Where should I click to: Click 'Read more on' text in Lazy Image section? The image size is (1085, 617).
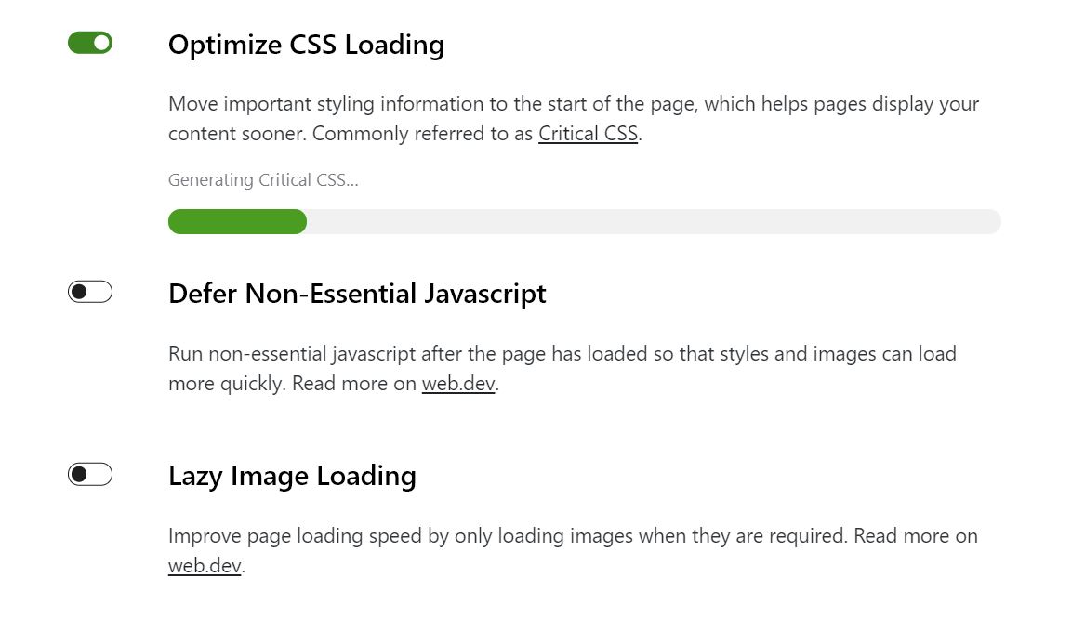pyautogui.click(x=916, y=536)
